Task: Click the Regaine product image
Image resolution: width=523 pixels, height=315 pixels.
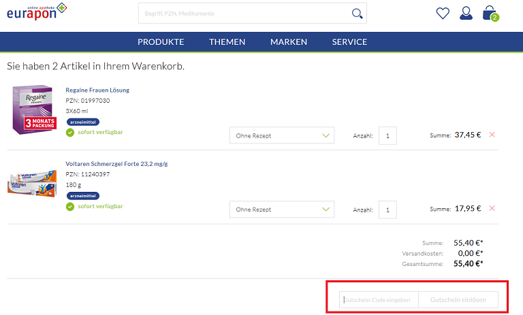Action: (33, 110)
